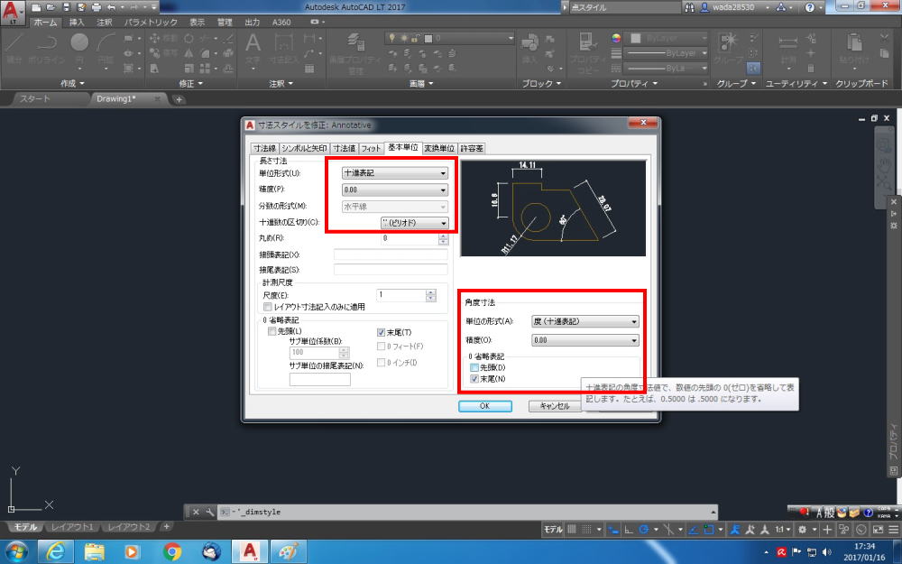Switch to the 変換単位 tab
This screenshot has width=902, height=564.
coord(439,149)
